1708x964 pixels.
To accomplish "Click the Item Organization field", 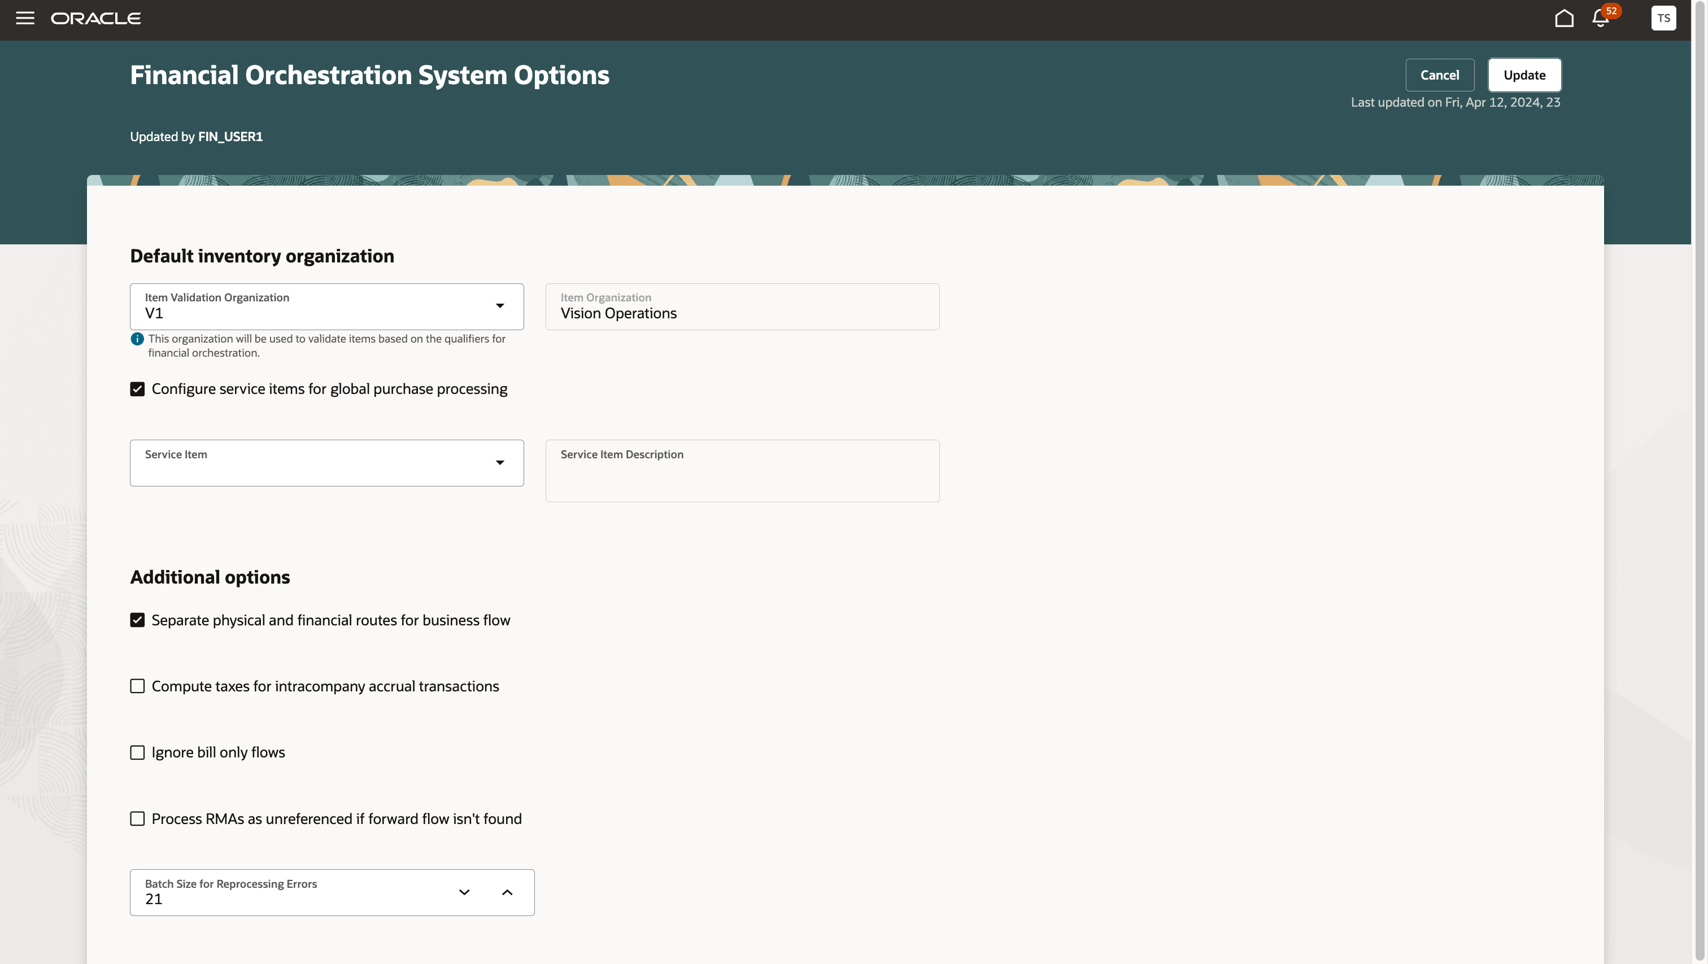I will coord(742,307).
